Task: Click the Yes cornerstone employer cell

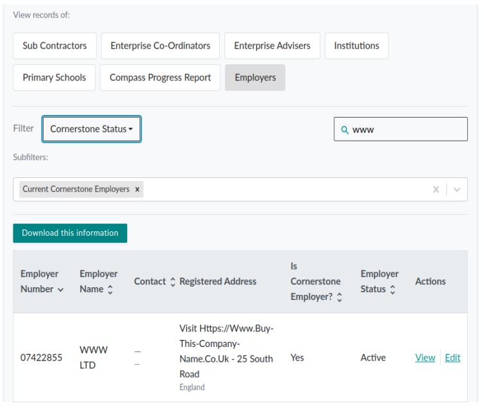Action: pos(297,358)
